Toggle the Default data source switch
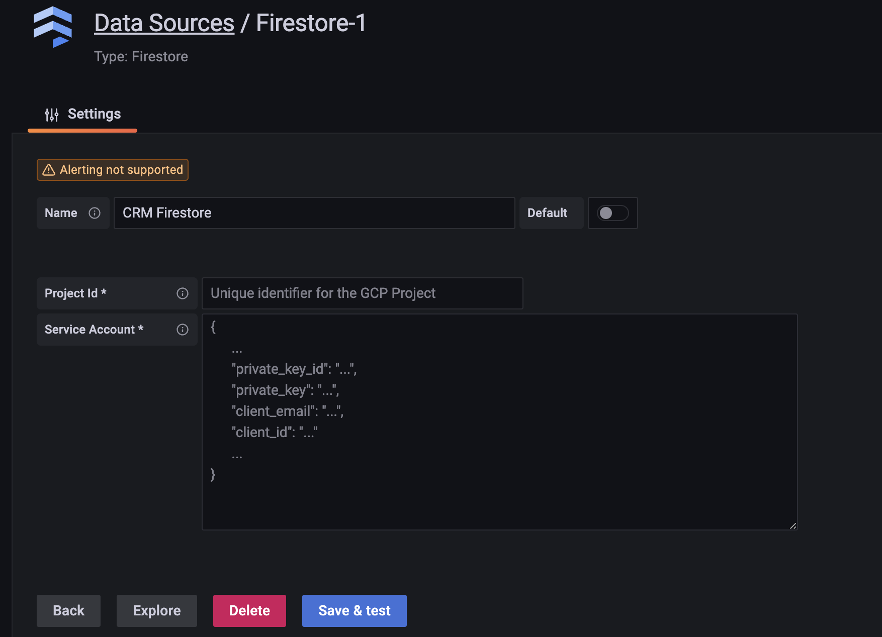Screen dimensions: 882x637 point(612,213)
